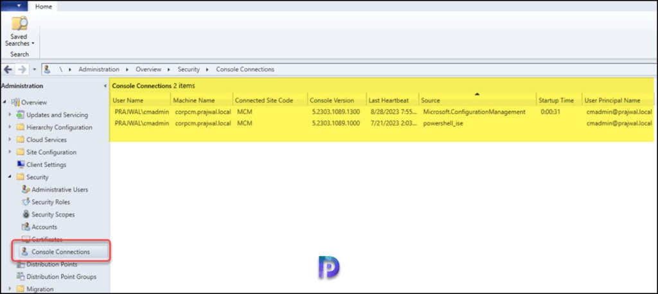Select Security in the breadcrumb
Screen dimensions: 658x294
coord(189,69)
